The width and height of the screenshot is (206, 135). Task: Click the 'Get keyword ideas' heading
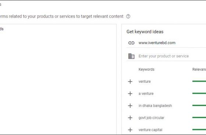point(145,32)
